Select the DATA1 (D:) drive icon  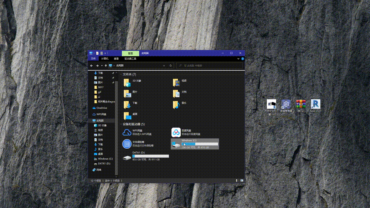[127, 157]
